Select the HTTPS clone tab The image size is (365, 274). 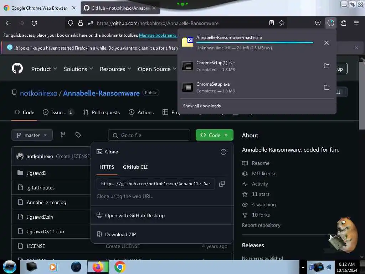coord(107,167)
